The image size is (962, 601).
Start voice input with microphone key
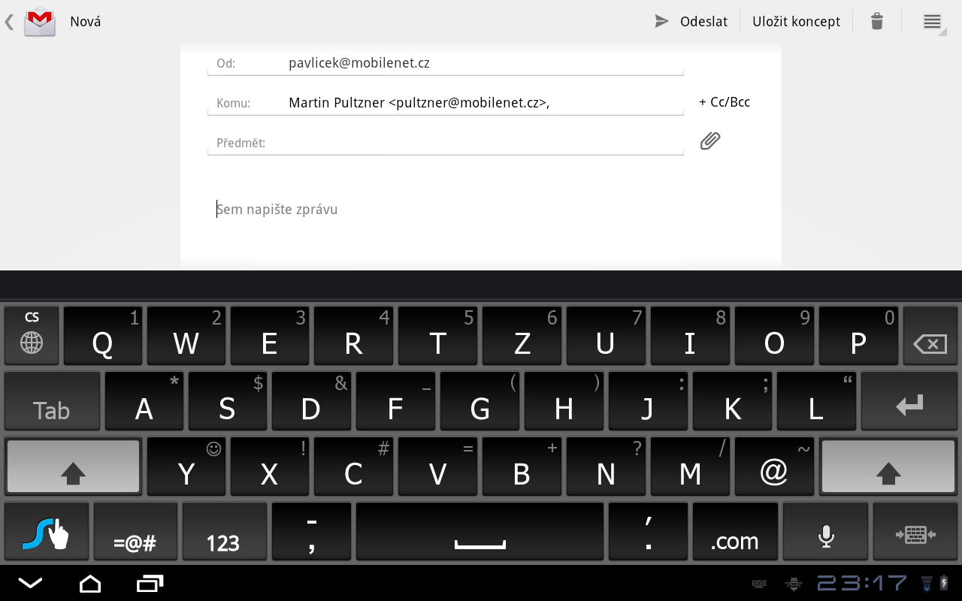(x=825, y=532)
